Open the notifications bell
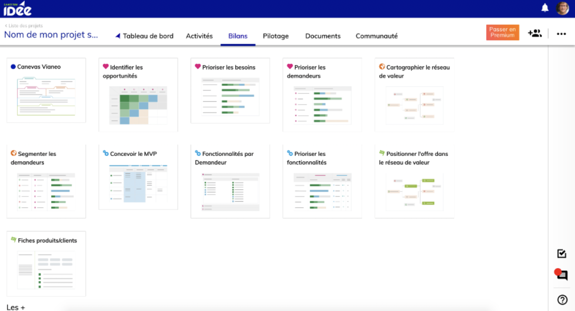 [545, 8]
